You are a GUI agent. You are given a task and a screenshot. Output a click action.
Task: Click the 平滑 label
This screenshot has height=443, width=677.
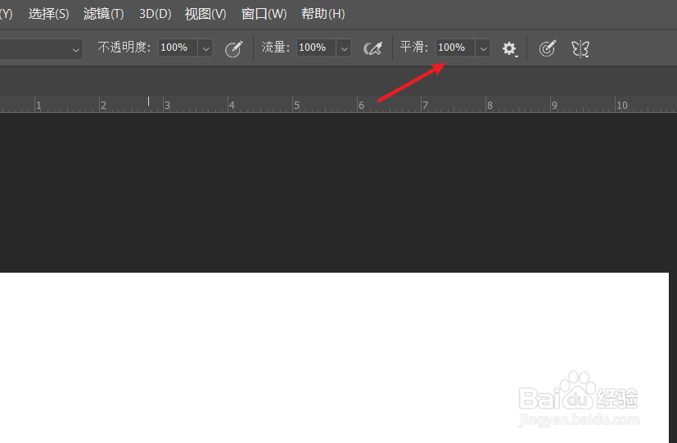[413, 47]
